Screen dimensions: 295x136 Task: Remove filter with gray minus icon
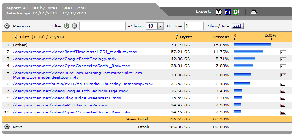coord(74,26)
